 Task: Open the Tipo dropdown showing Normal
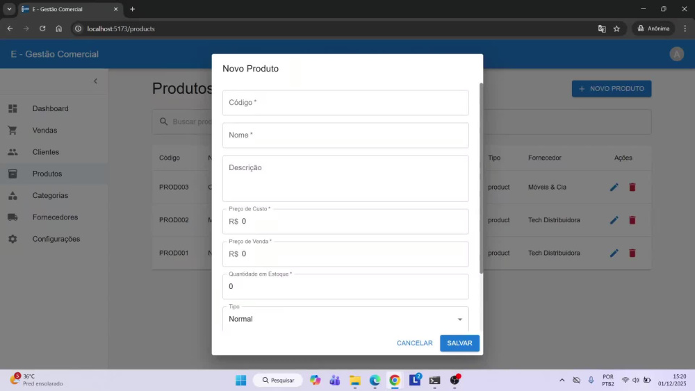pyautogui.click(x=345, y=319)
